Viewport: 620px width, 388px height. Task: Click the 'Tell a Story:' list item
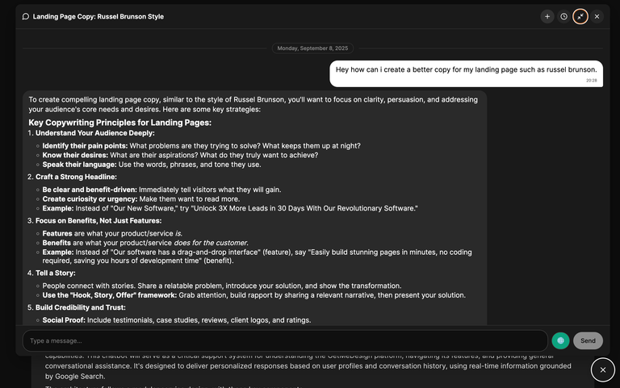coord(56,273)
